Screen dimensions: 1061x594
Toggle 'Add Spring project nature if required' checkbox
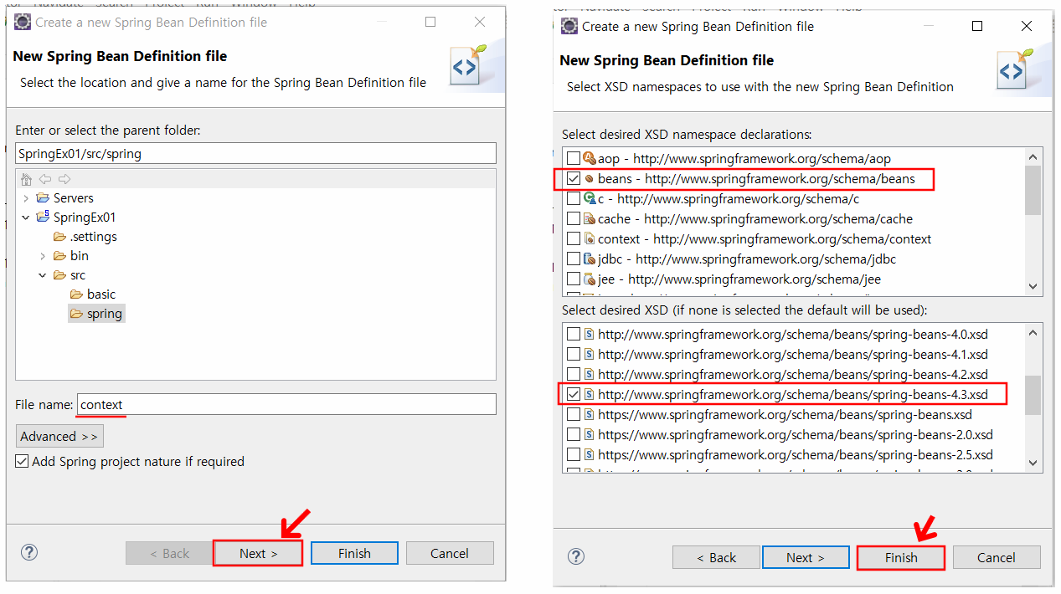(22, 461)
